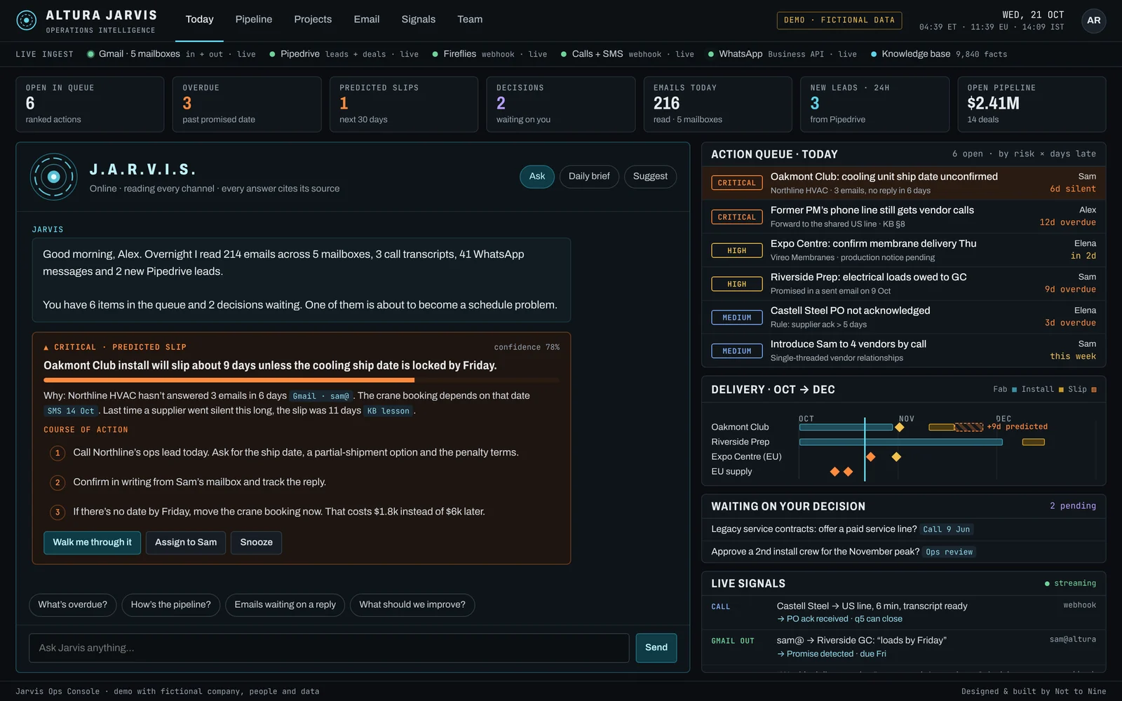Open the Castell Steel PO not acknowledged item

(x=903, y=317)
